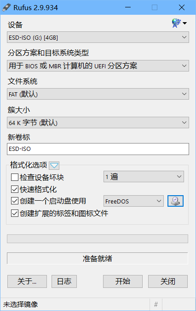Toggle the 创建一个启动盘使用 checkbox

(x=15, y=201)
